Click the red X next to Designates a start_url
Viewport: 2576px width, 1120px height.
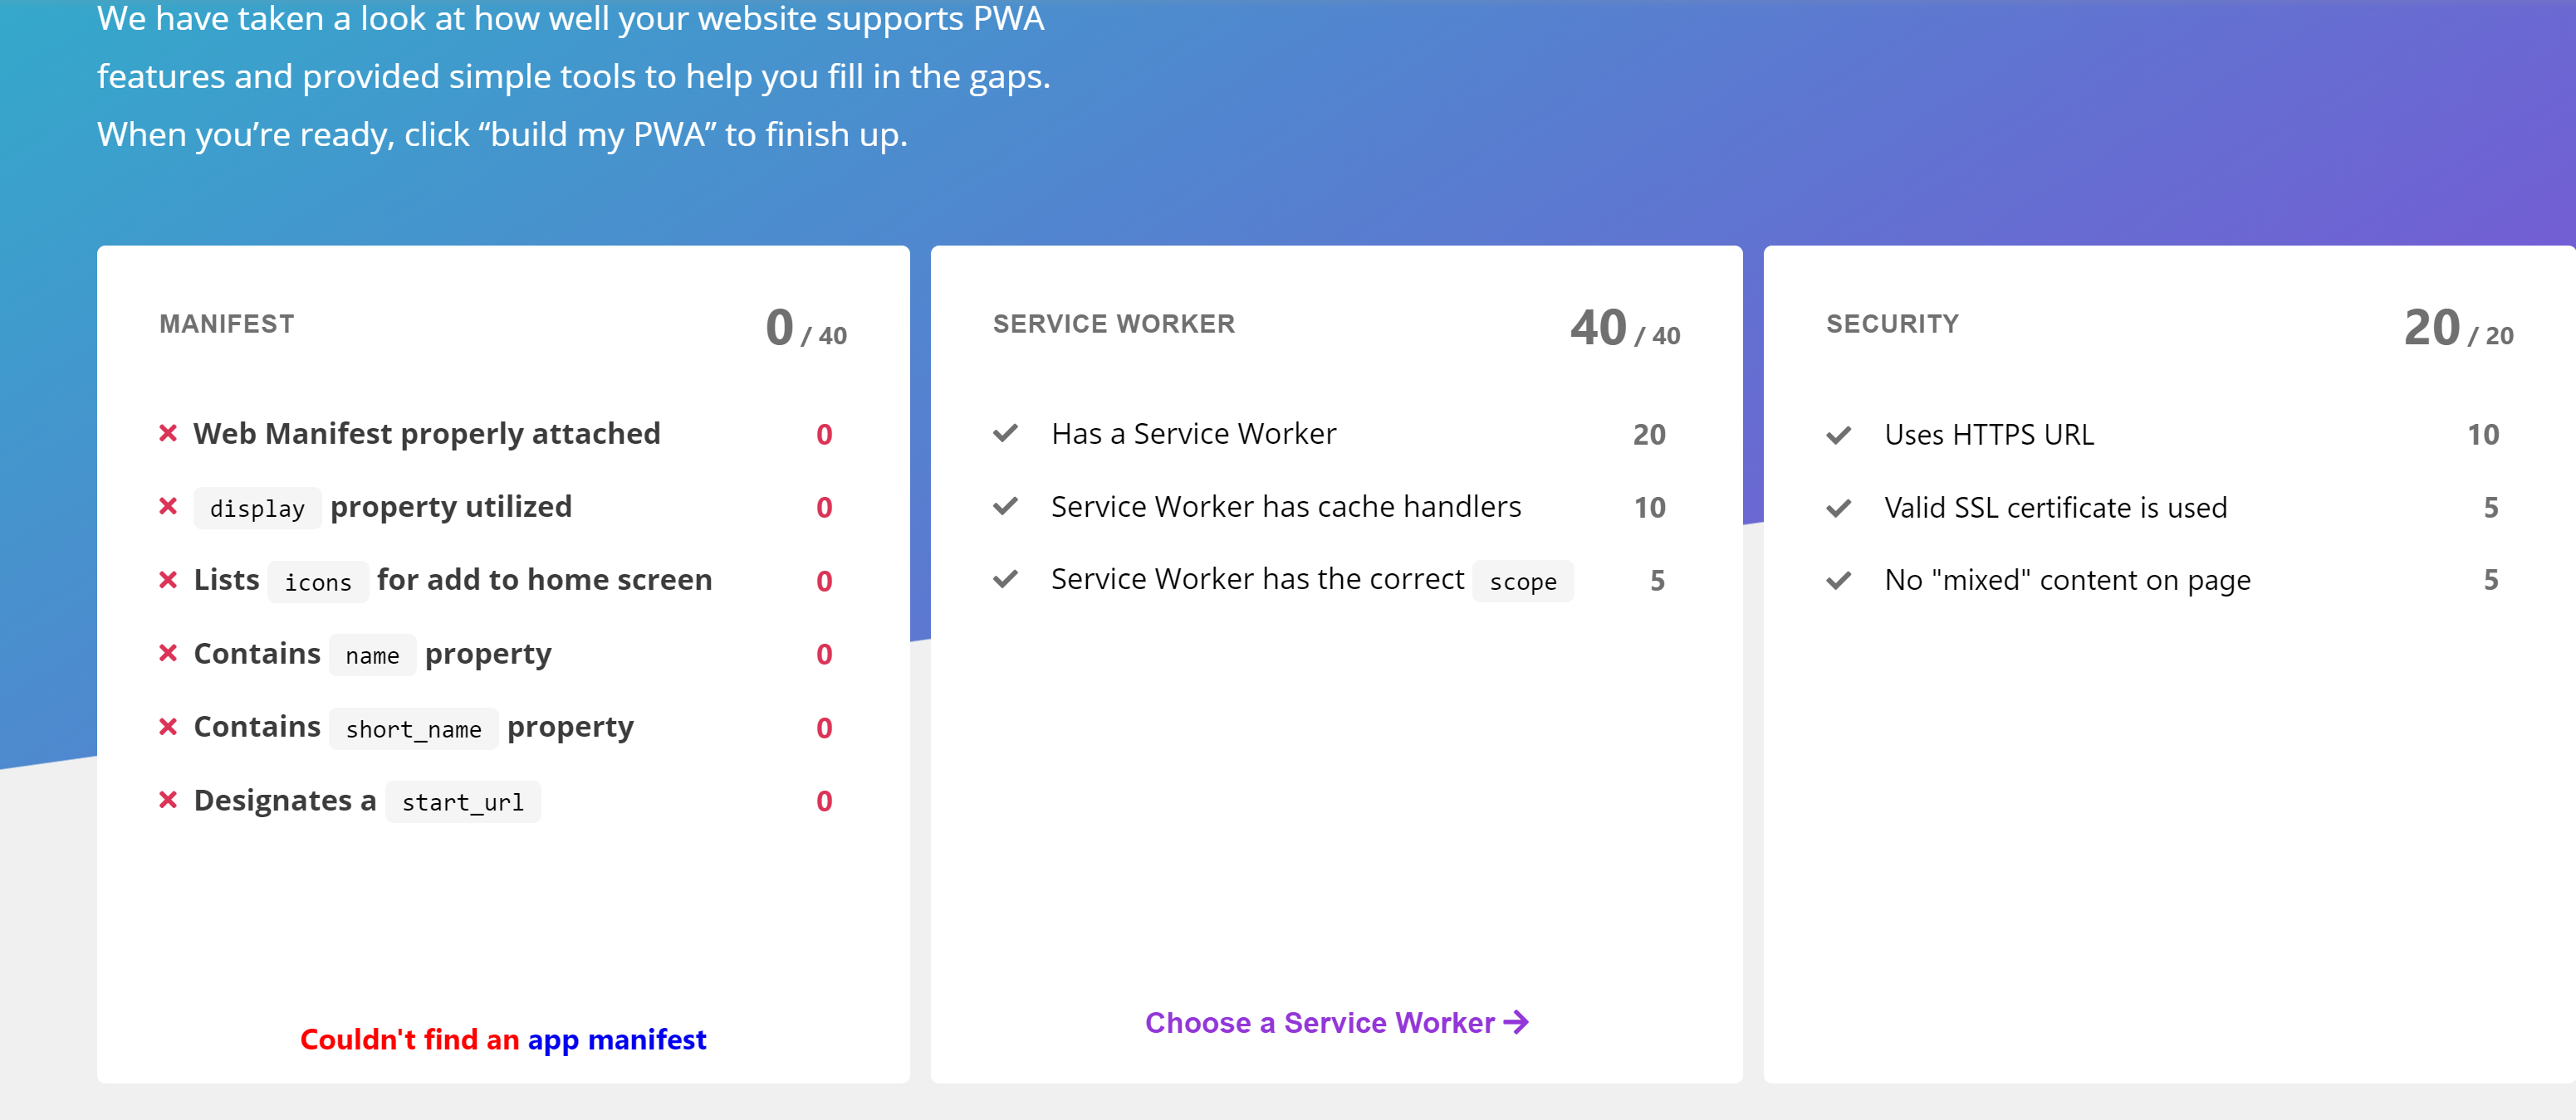click(x=168, y=799)
